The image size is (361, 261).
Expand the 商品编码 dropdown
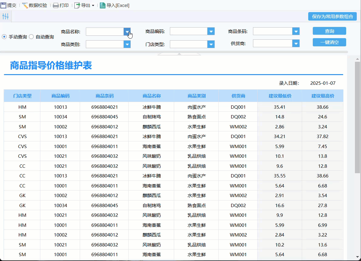click(x=211, y=31)
